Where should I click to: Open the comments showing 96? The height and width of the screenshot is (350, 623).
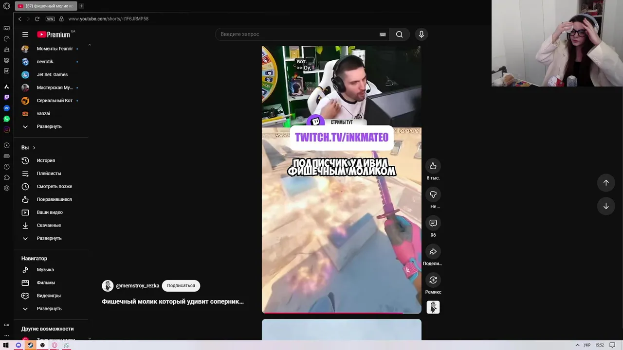[x=433, y=223]
